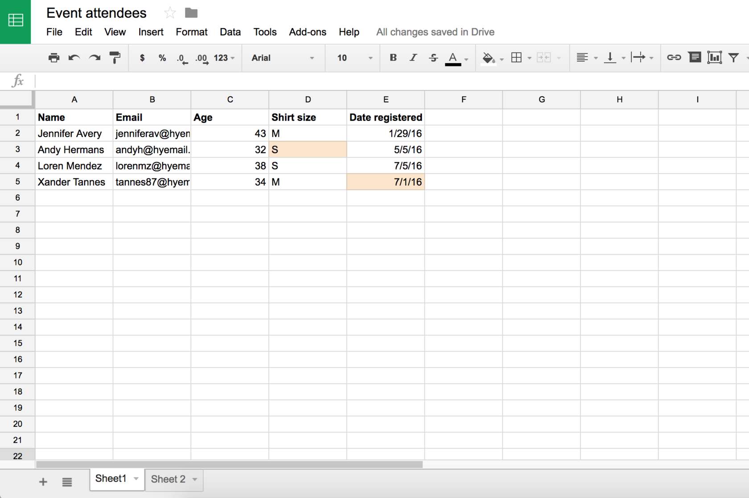Insert a link
Screen dimensions: 749x498
(x=674, y=57)
